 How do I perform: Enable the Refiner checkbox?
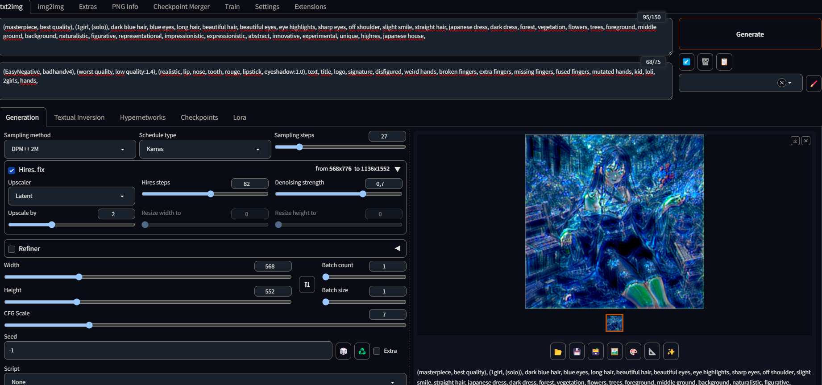coord(12,249)
